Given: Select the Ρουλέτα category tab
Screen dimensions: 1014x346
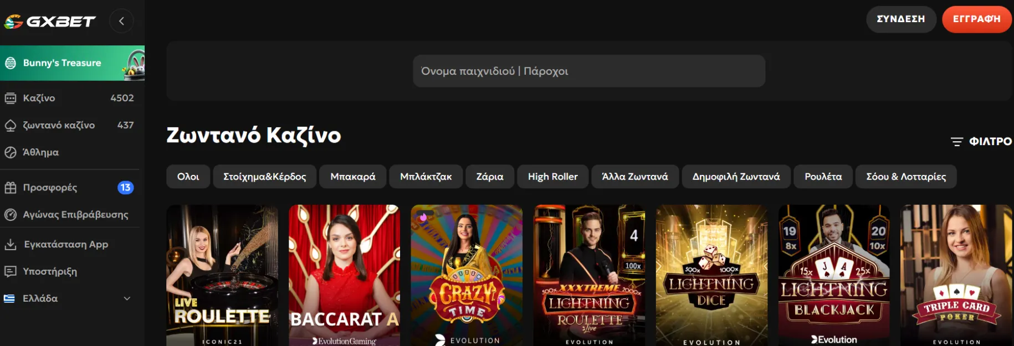Looking at the screenshot, I should pos(823,177).
